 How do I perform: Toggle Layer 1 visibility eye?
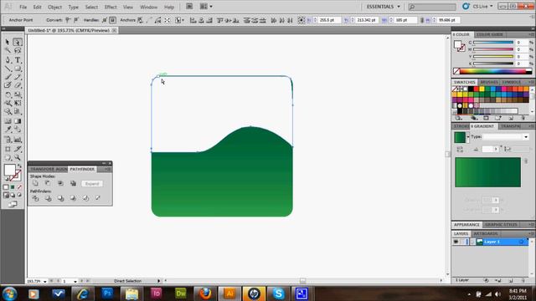(x=456, y=242)
